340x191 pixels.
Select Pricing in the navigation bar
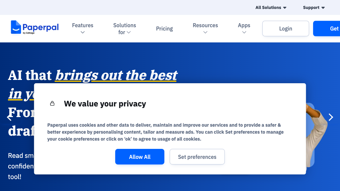[x=164, y=29]
